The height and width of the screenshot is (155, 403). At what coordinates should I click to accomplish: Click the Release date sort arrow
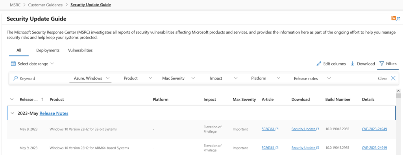43,99
